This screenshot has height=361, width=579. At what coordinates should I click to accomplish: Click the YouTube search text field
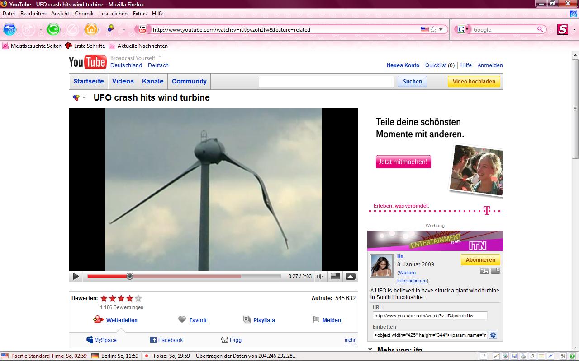[x=326, y=81]
